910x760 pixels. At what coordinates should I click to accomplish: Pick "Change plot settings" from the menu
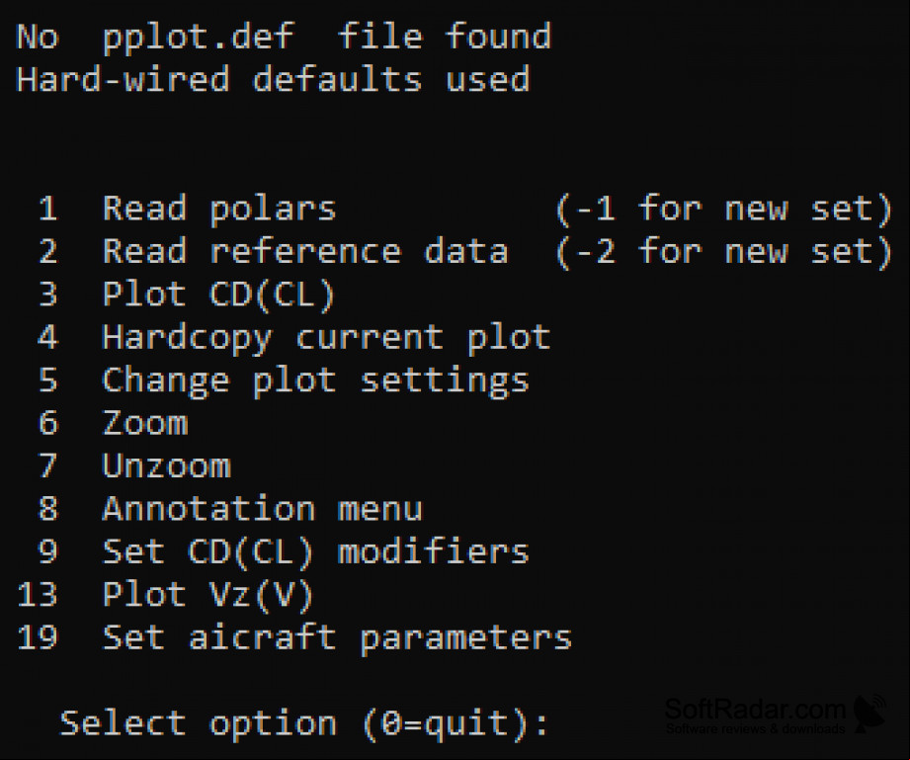316,380
